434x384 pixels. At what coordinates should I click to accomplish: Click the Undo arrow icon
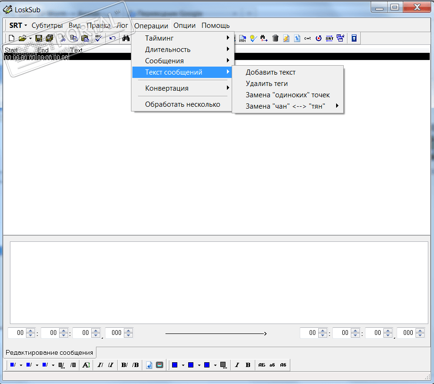[113, 38]
